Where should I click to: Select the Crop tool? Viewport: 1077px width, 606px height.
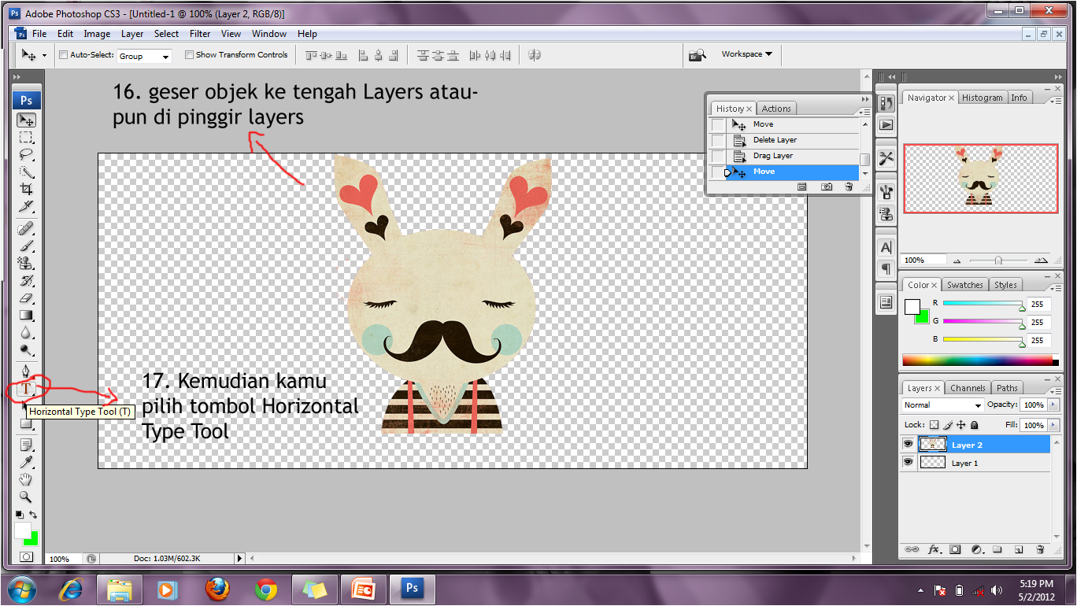tap(26, 189)
